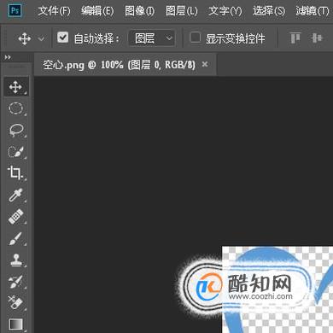Click the canvas image with blue heart
Screen dimensions: 333x333
point(277,289)
